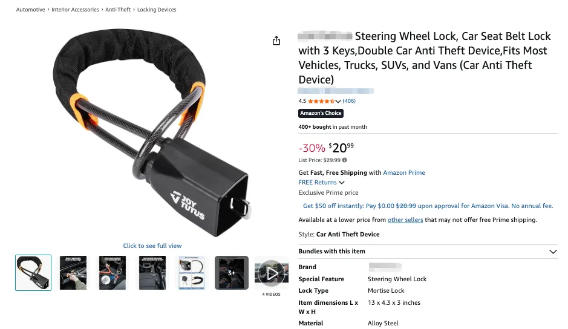Click the Amazon's Choice badge
The width and height of the screenshot is (568, 329).
pos(321,113)
